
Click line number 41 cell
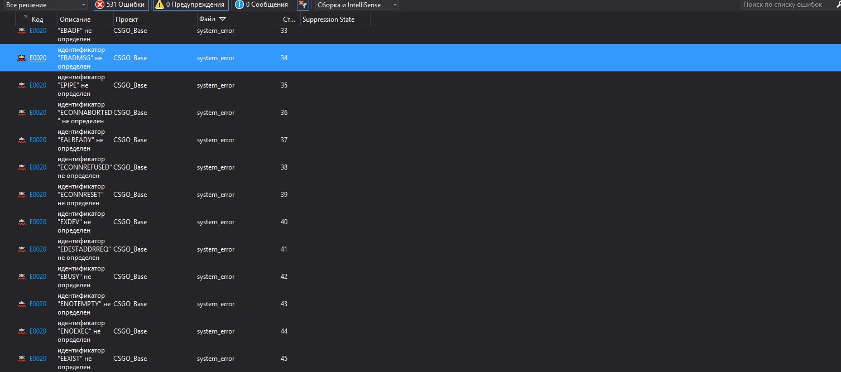coord(284,249)
